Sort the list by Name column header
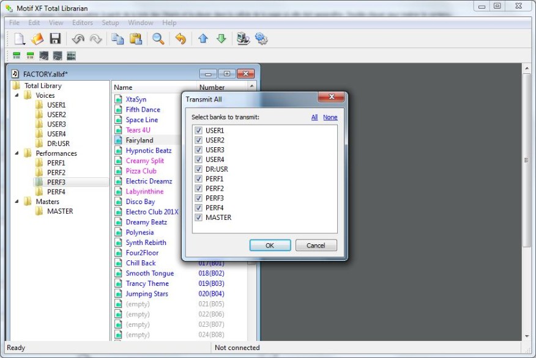 [155, 87]
